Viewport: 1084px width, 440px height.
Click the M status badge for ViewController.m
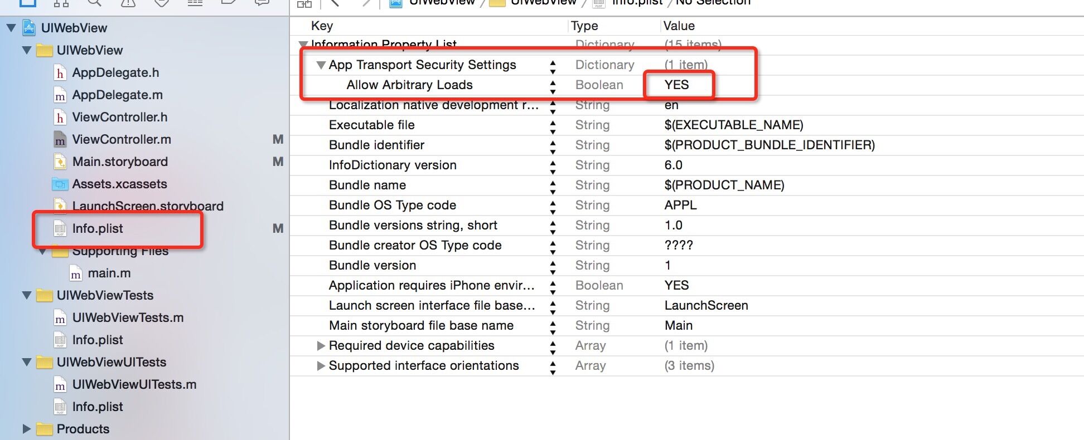[278, 139]
